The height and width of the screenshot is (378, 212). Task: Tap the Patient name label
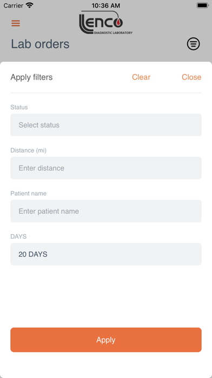click(28, 193)
